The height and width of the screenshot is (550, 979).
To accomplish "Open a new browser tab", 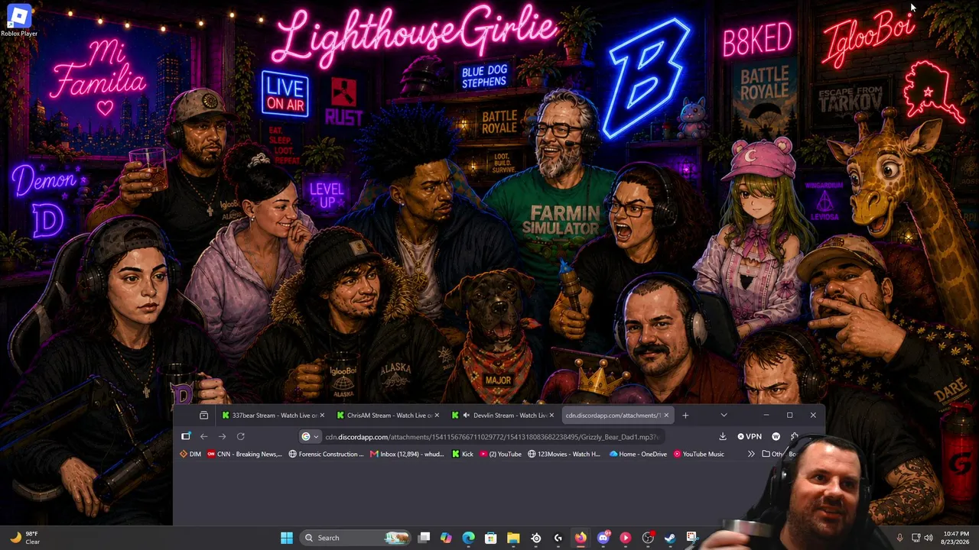I will 685,416.
